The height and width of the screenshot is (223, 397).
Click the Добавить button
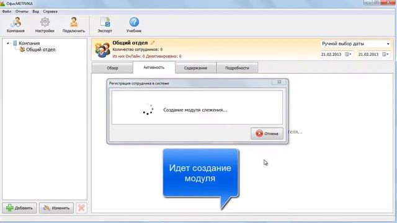[x=19, y=208]
